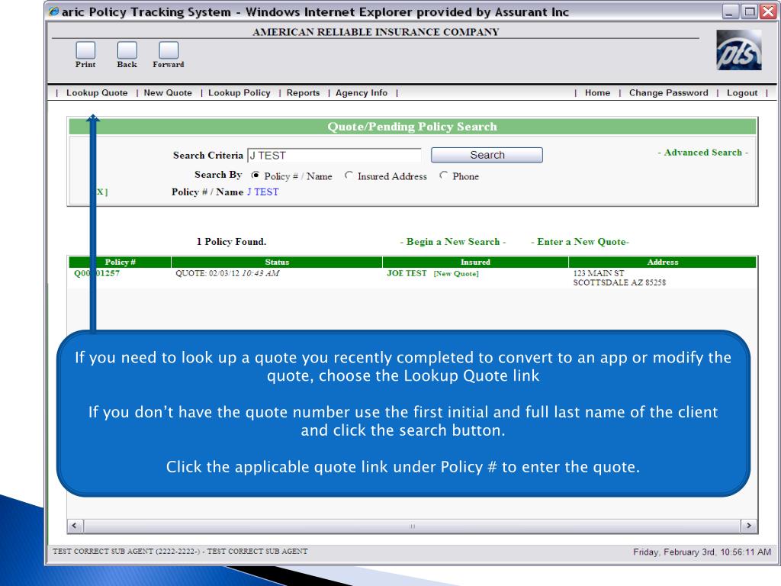Maximize the Internet Explorer window
781x586 pixels.
click(749, 11)
